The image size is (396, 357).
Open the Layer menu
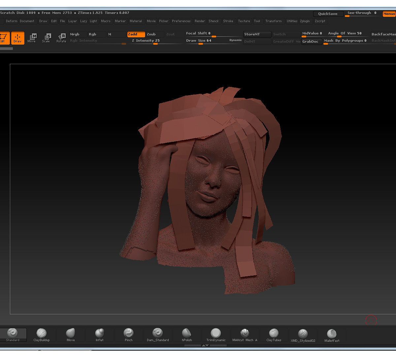73,21
